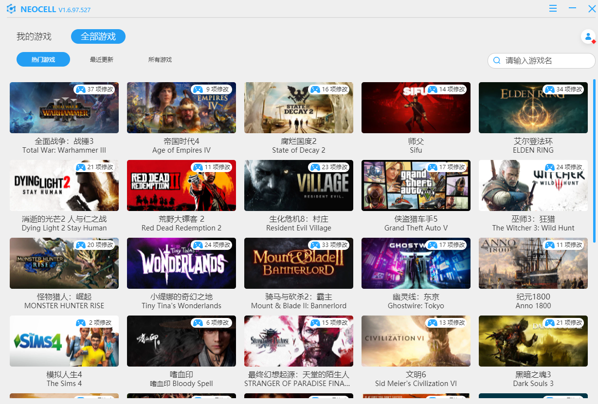Viewport: 598px width, 404px height.
Task: Open the ELDEN RING cover image
Action: [x=533, y=107]
